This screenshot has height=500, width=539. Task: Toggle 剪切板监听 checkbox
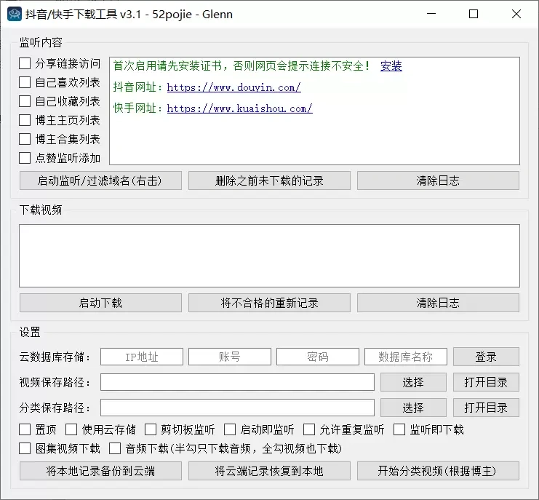pos(151,429)
